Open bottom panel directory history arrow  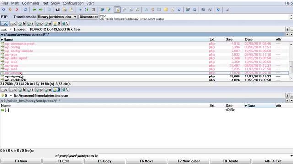tap(291, 101)
